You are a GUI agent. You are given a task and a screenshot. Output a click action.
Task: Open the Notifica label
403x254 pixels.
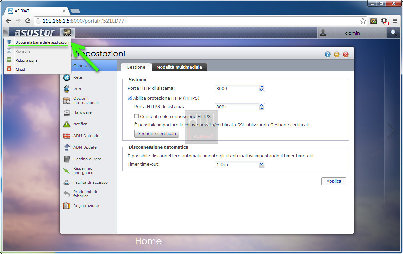[x=80, y=124]
